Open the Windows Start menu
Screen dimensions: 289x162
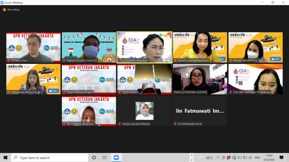(x=5, y=157)
